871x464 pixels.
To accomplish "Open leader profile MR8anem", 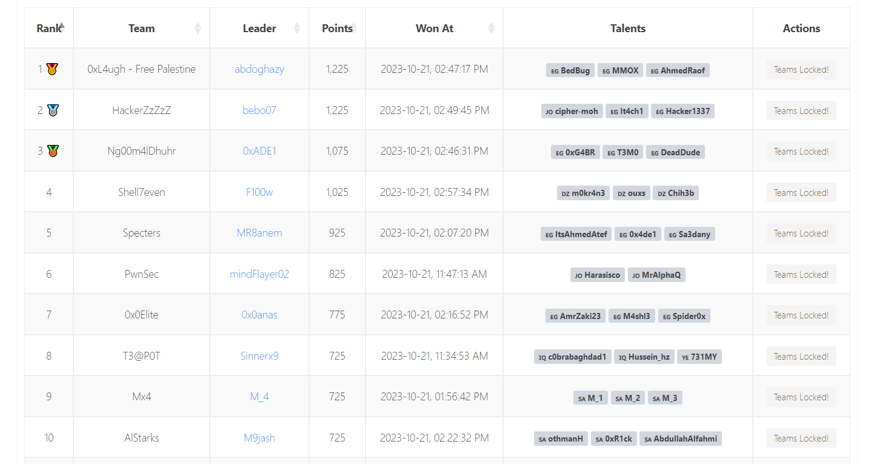I will [259, 233].
